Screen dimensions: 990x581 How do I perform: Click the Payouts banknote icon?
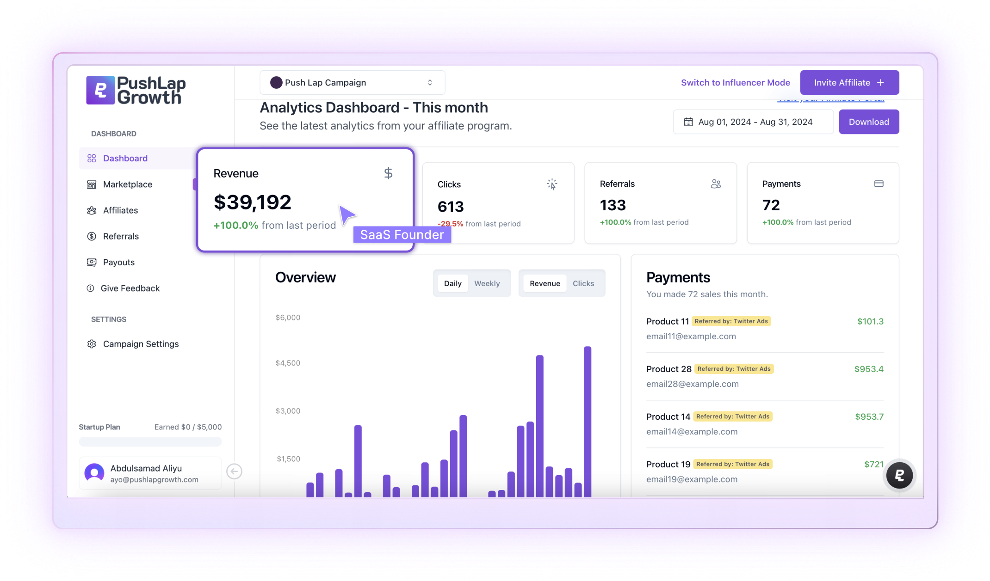tap(92, 262)
